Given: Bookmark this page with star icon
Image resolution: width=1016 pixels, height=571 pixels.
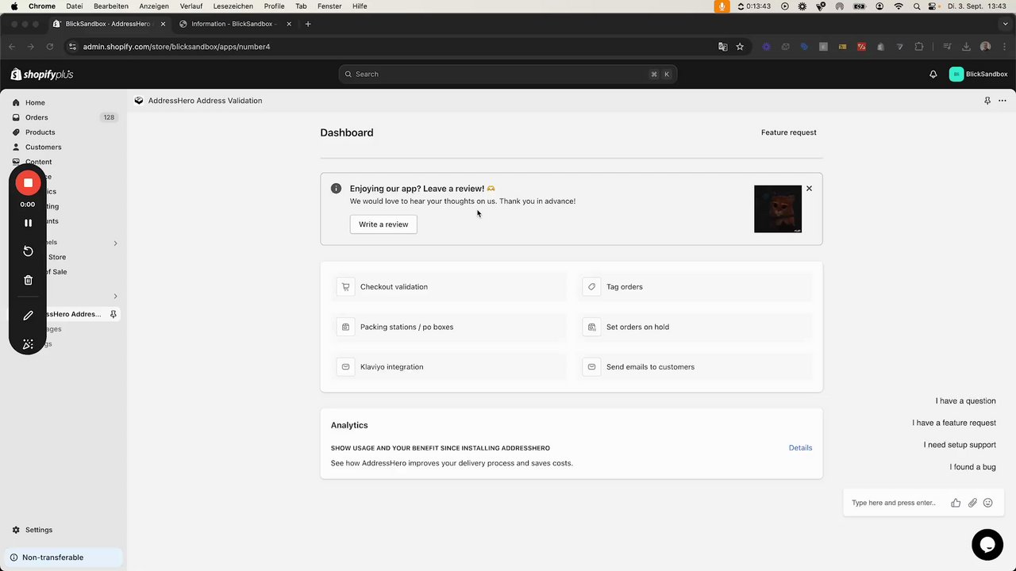Looking at the screenshot, I should [x=740, y=47].
